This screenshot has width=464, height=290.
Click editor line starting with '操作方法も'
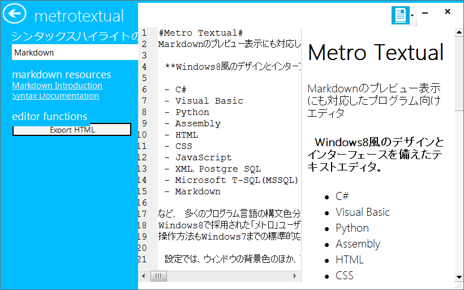pos(230,236)
